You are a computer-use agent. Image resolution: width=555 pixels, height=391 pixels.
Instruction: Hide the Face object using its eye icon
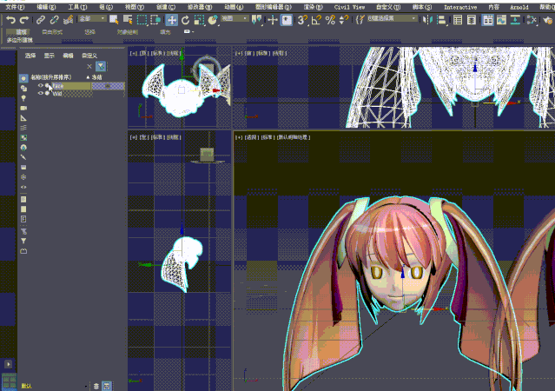tap(40, 86)
